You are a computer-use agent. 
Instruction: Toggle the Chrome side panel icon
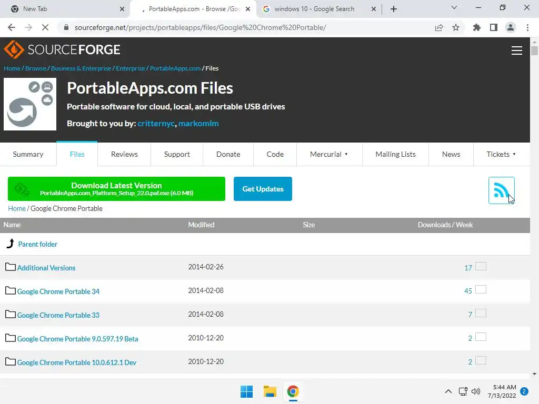pos(494,27)
